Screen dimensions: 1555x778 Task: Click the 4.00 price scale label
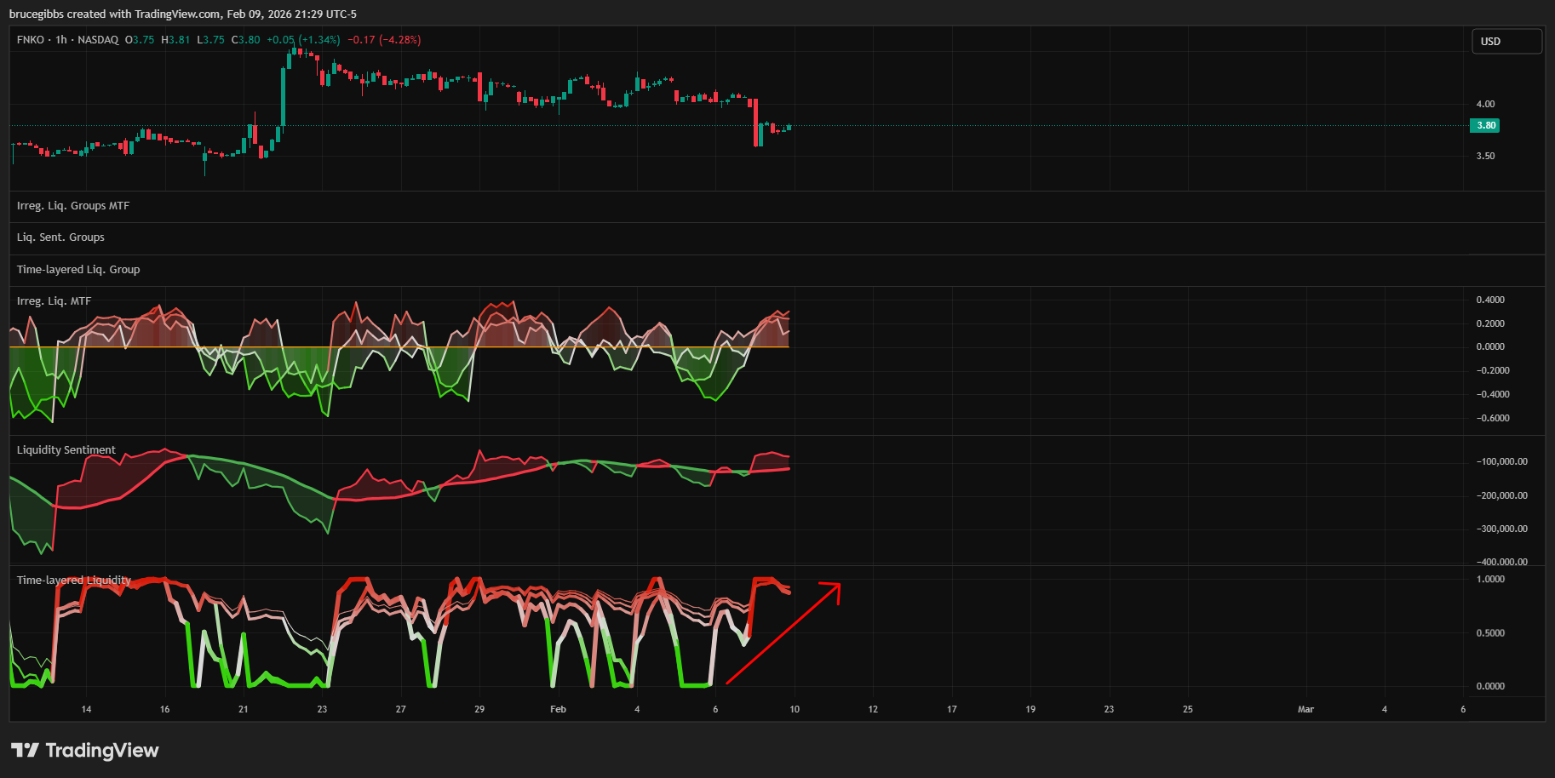(1485, 104)
